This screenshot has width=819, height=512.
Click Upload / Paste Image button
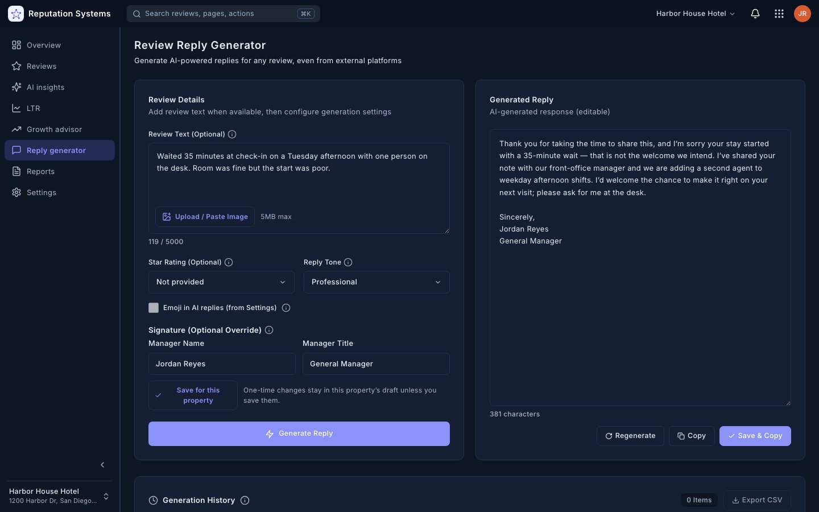[205, 217]
